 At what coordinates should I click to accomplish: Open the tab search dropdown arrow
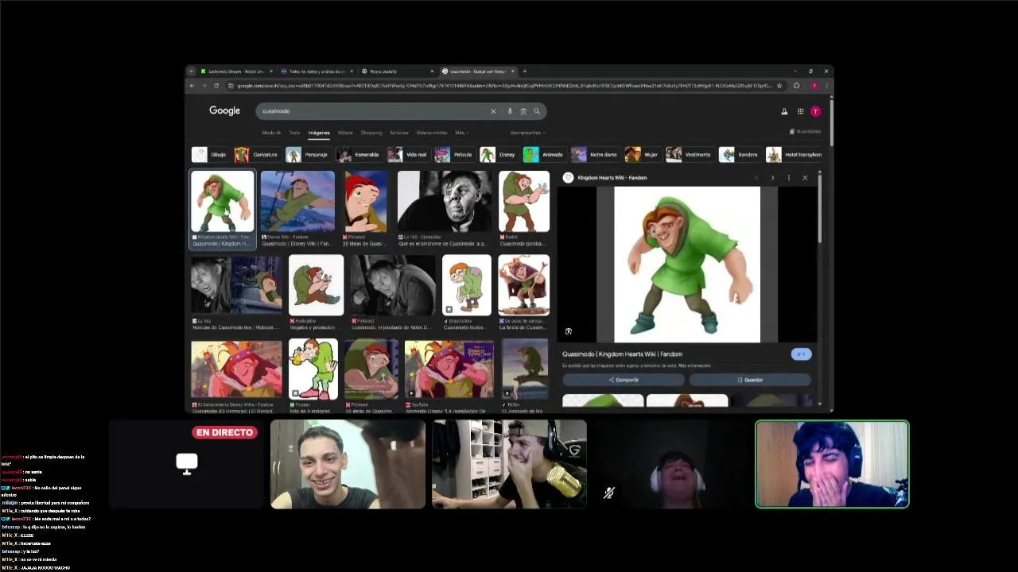coord(191,71)
